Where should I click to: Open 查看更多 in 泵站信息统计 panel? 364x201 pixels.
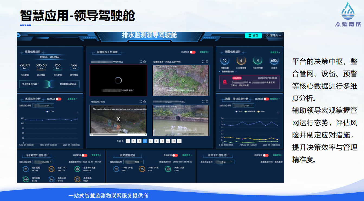(187, 155)
